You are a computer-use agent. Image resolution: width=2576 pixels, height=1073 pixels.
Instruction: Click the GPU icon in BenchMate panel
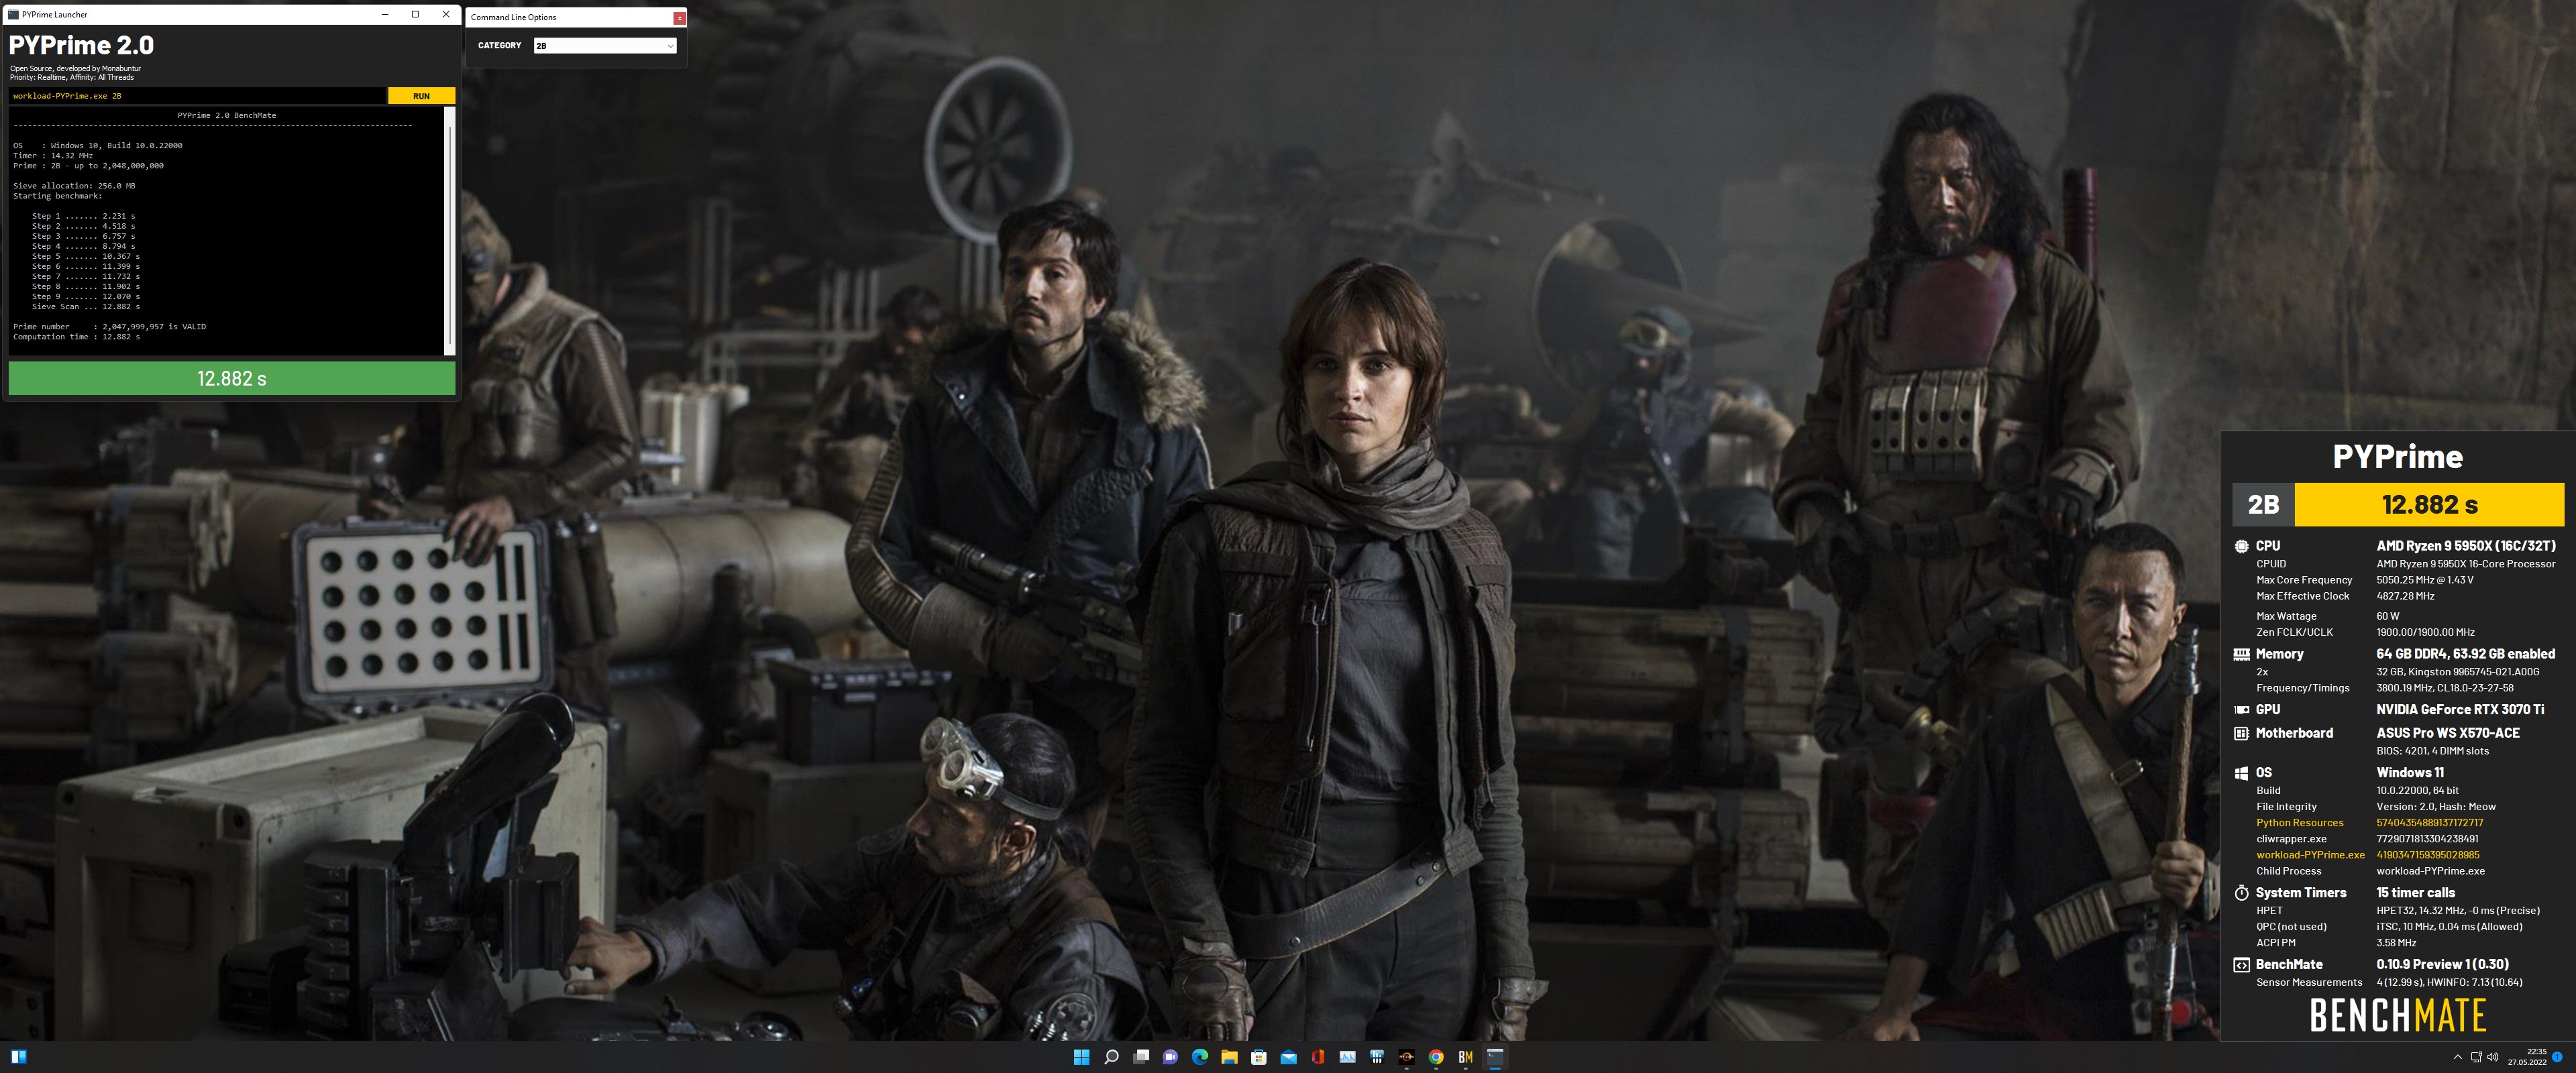[2241, 710]
